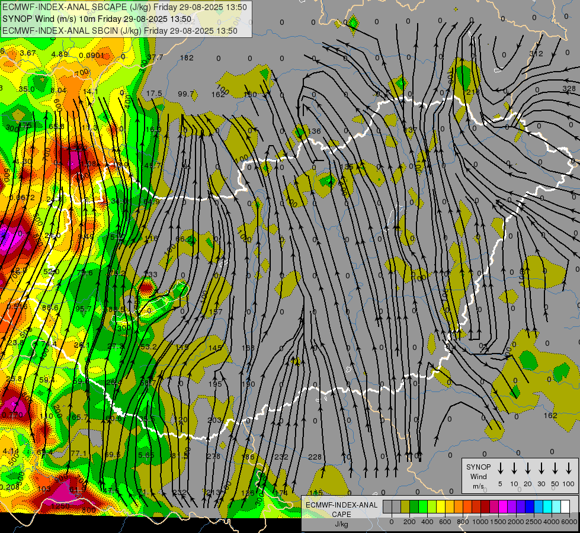Select the cyan swatch left of the light-cyan swatch

pyautogui.click(x=547, y=506)
